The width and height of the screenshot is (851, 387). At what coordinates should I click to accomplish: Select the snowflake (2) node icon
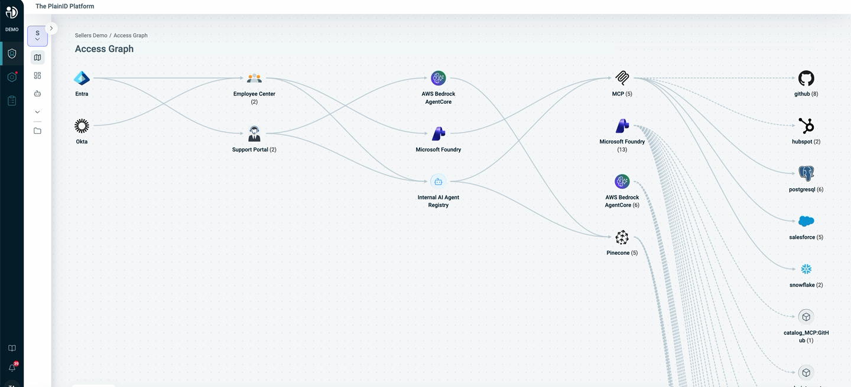[806, 269]
